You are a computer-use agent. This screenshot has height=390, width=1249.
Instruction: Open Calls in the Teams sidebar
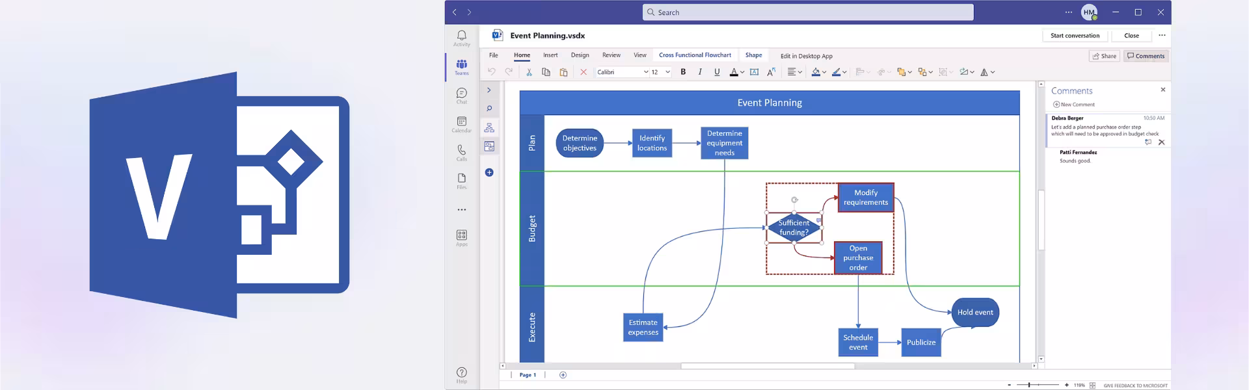pyautogui.click(x=462, y=153)
